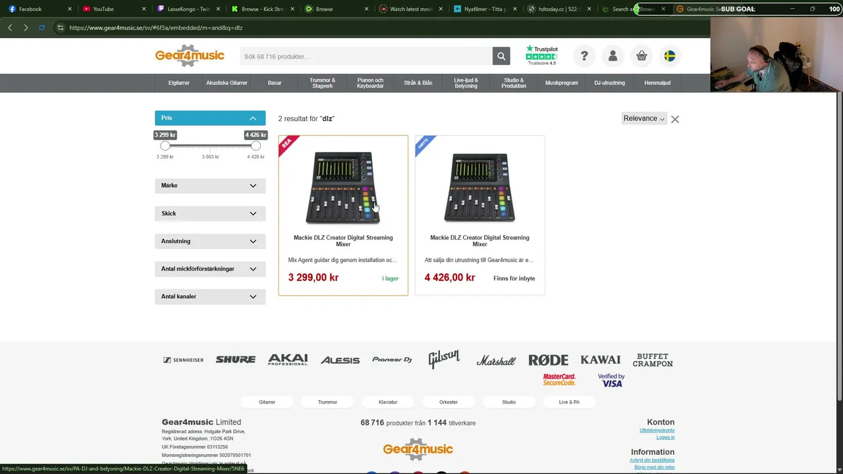Screen dimensions: 843x474
Task: Open the Hemmaljud menu
Action: tap(657, 83)
